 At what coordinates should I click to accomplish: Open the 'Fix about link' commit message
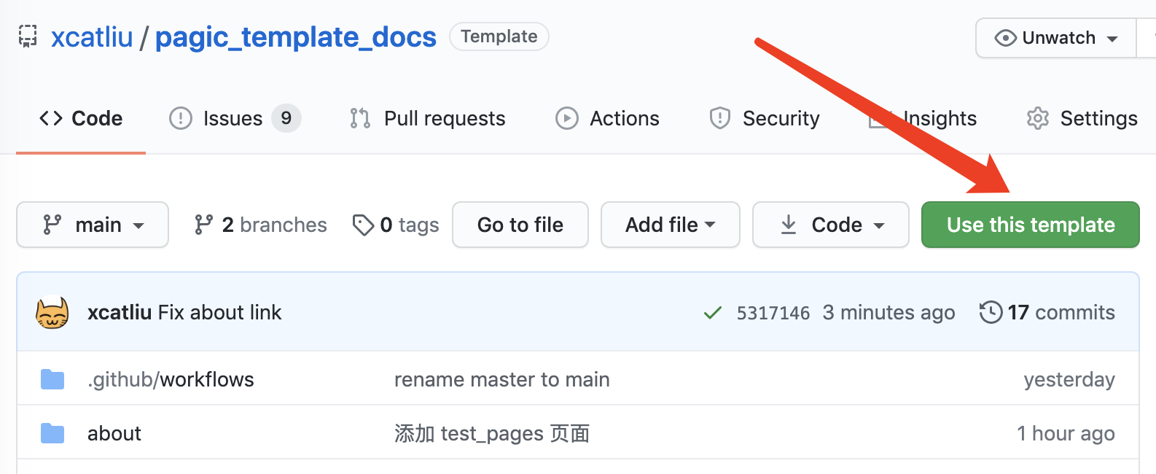[219, 312]
